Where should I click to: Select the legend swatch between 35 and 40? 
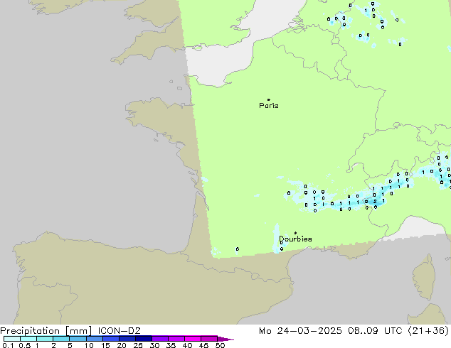click(176, 339)
